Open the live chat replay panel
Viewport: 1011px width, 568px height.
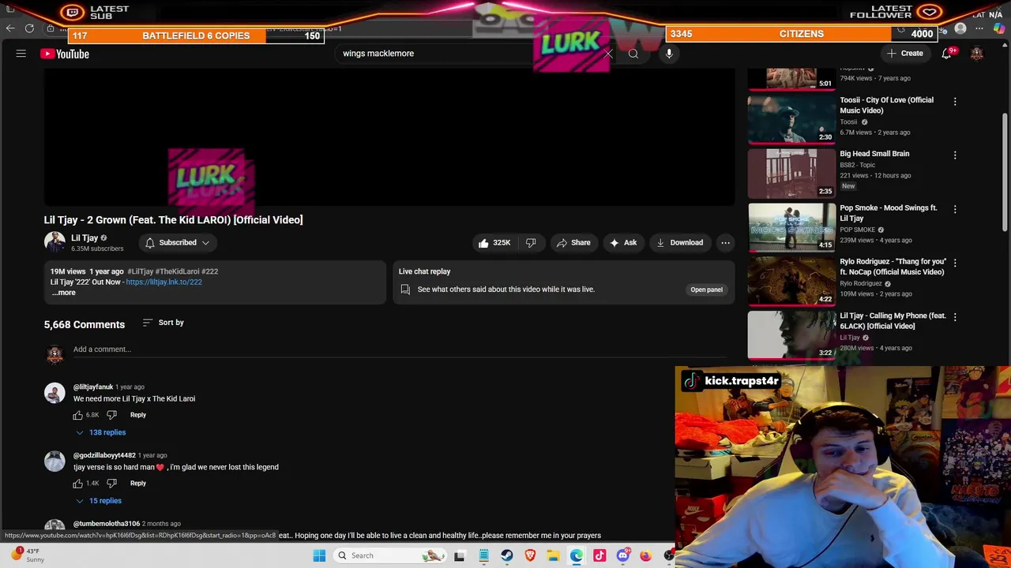(706, 290)
